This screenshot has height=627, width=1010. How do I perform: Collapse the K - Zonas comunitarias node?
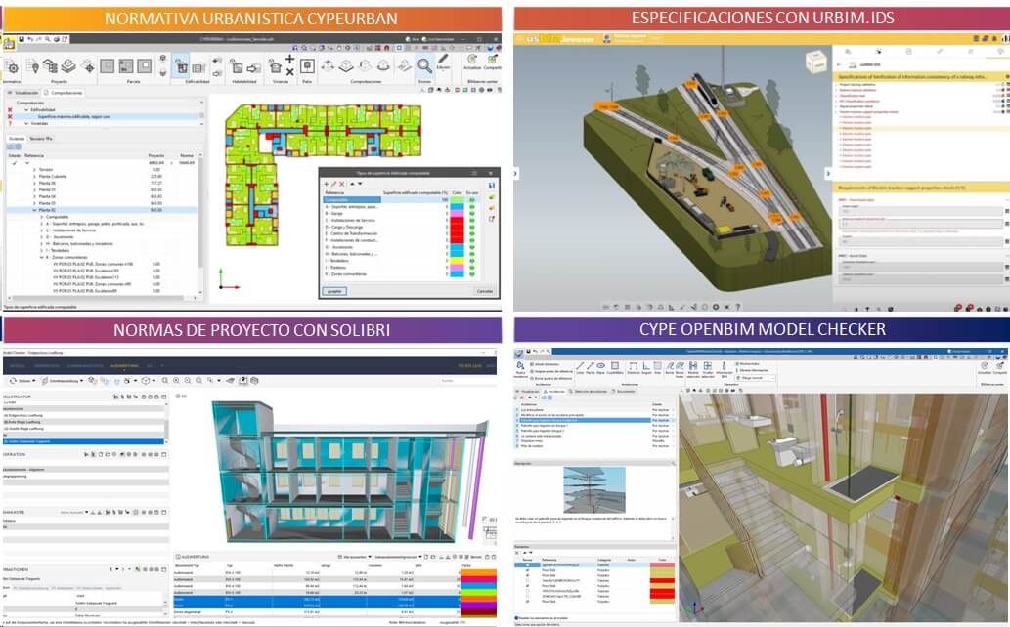click(x=42, y=257)
